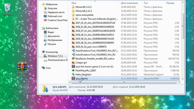Viewport: 194px width, 109px height.
Task: Open the Recycle Bin desktop icon
Action: coord(7,9)
